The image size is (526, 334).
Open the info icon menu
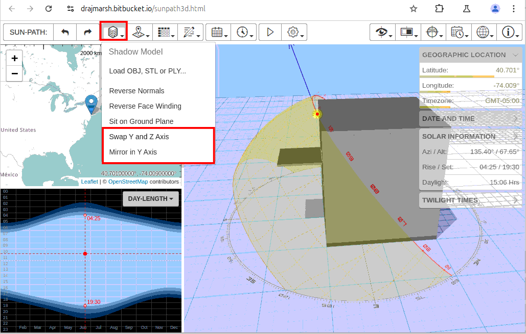tap(510, 32)
